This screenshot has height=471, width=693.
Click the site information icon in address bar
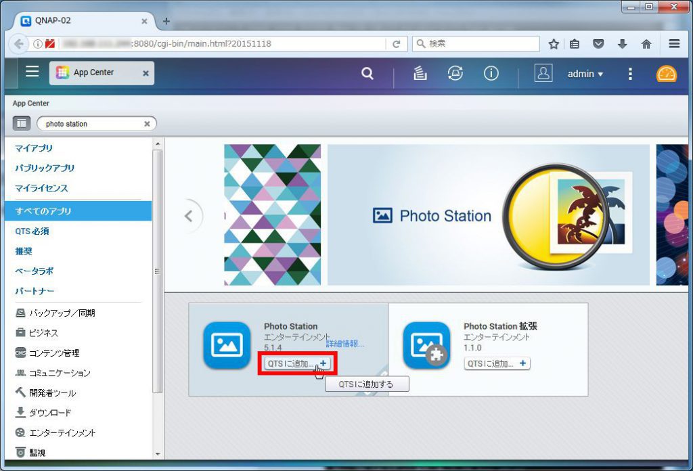[x=38, y=44]
